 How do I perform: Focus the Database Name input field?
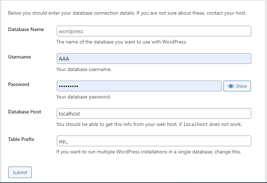154,31
